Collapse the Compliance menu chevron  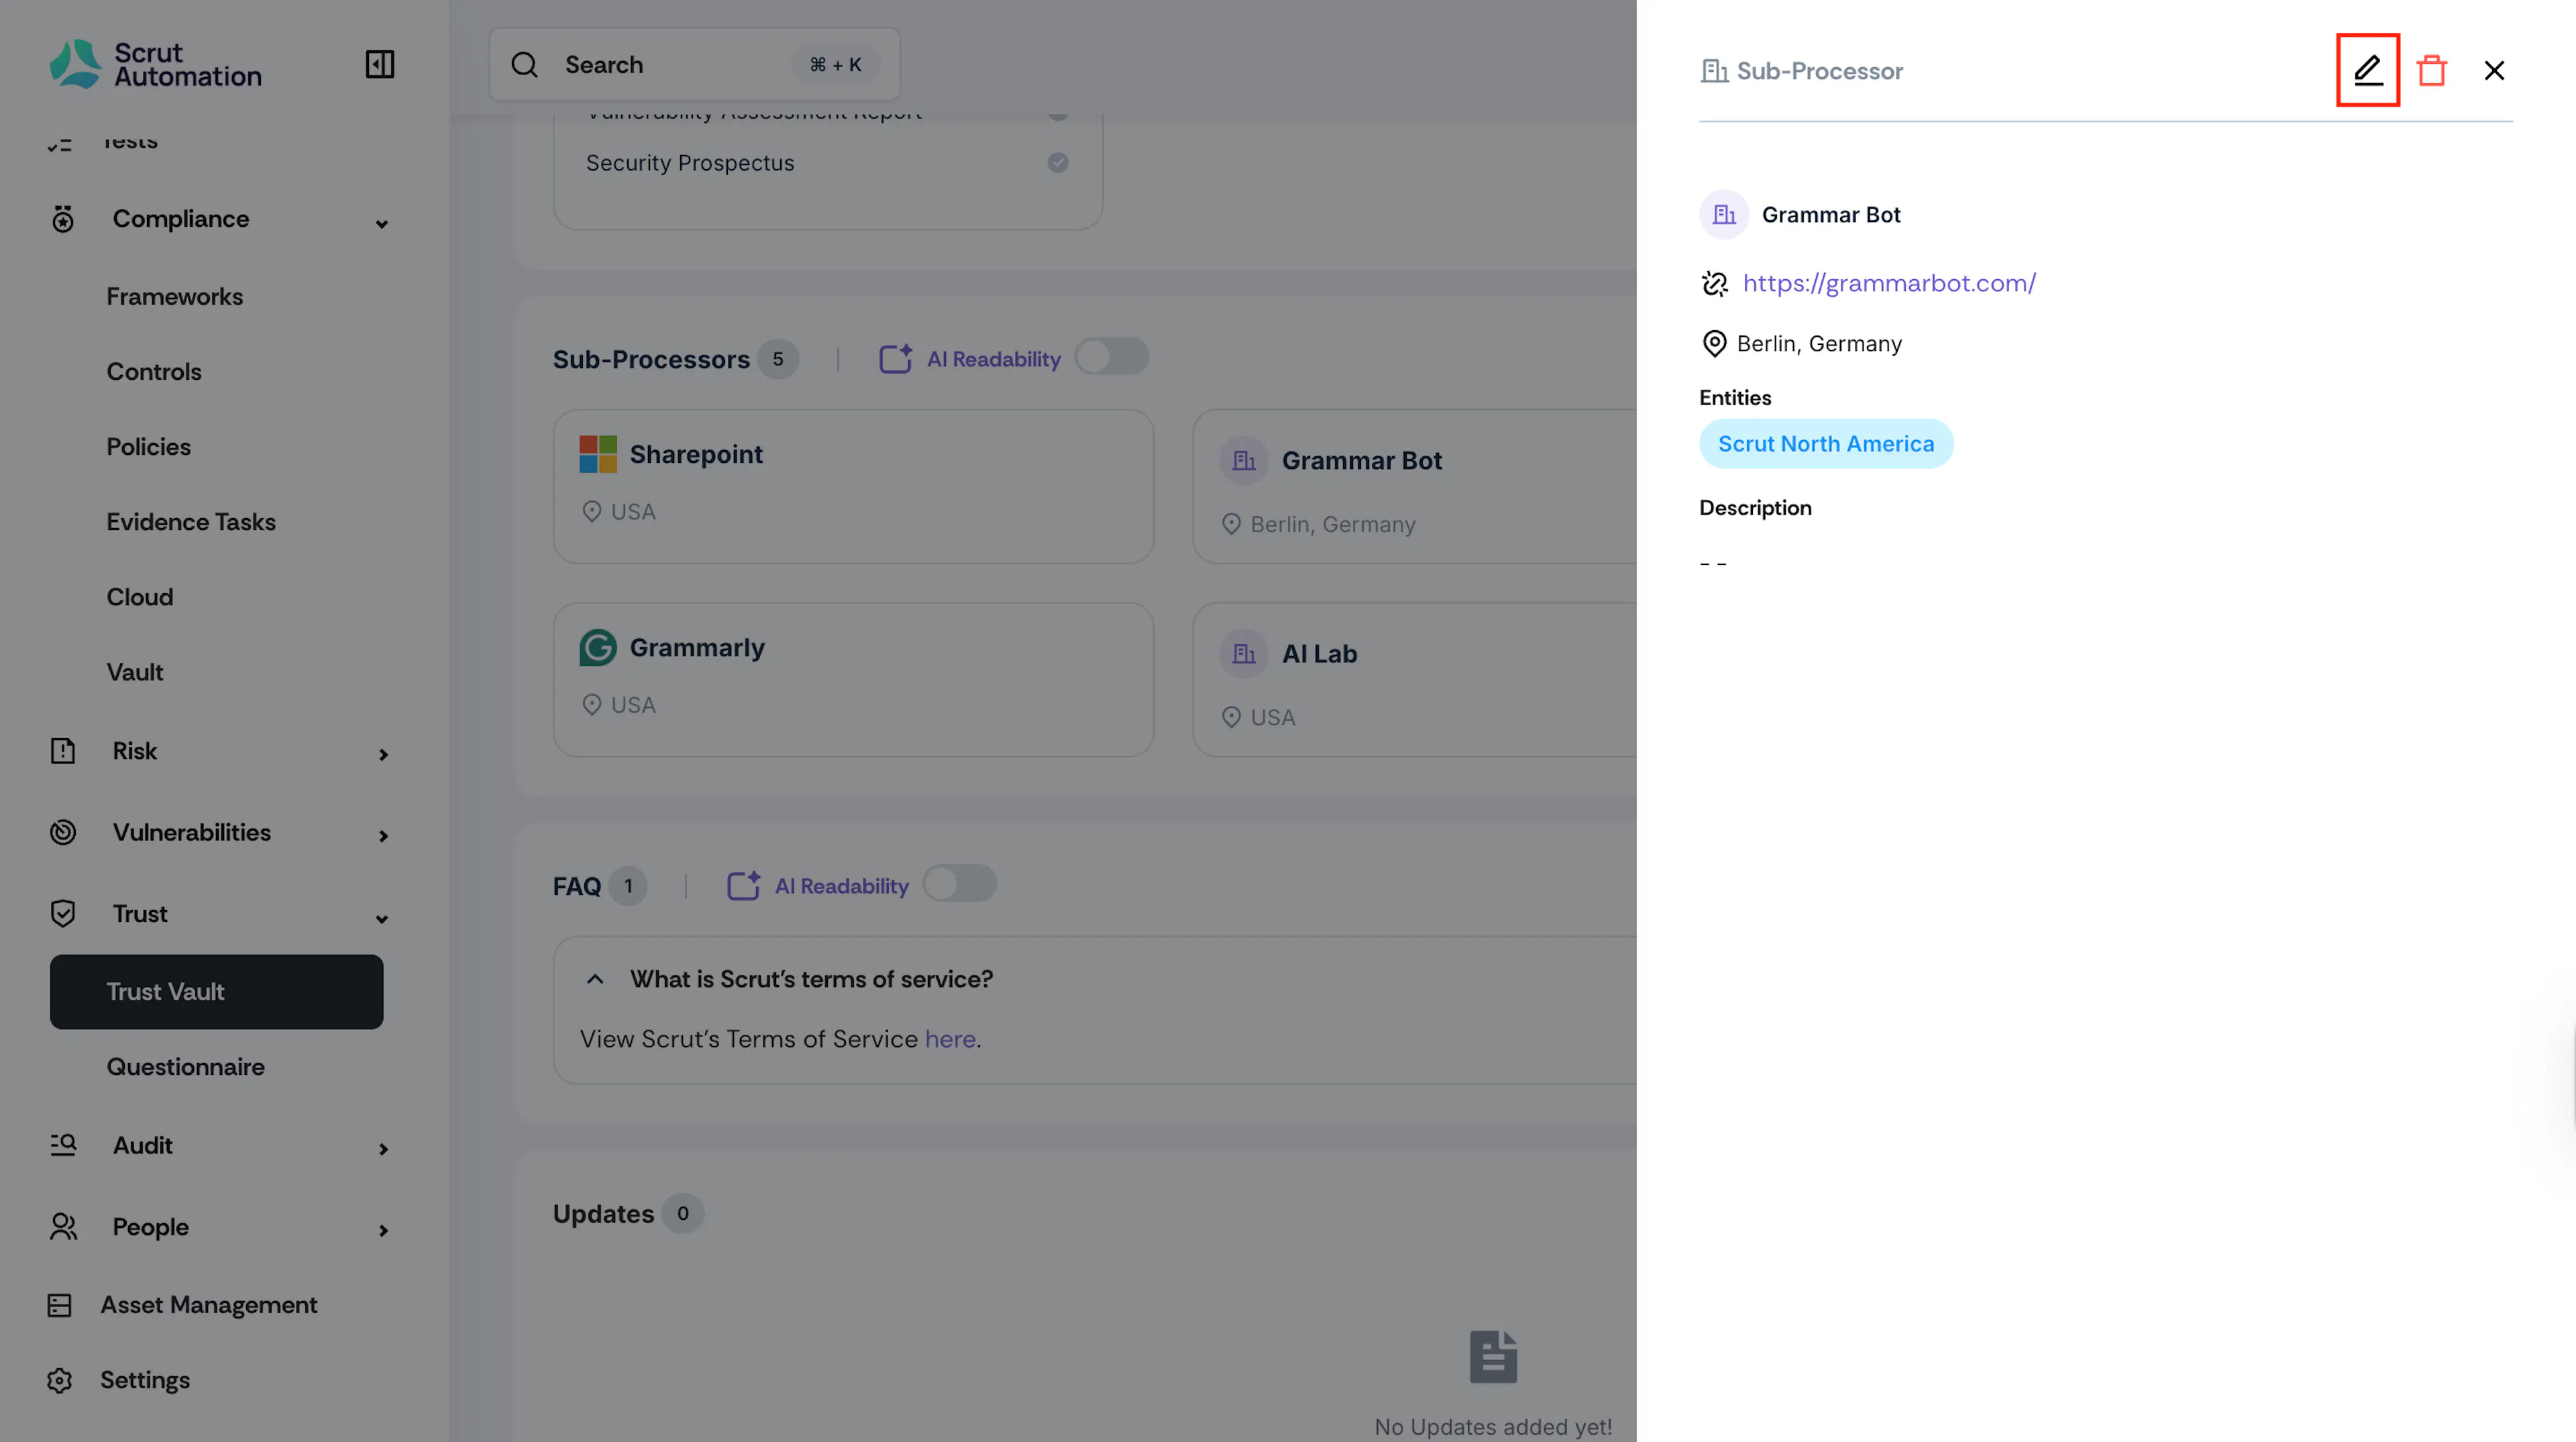[x=382, y=223]
